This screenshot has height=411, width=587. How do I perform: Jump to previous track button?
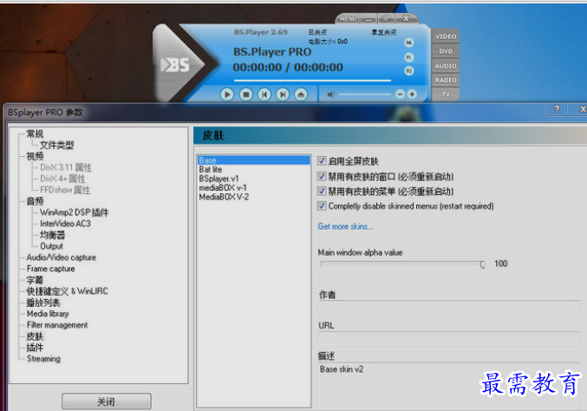pos(264,95)
